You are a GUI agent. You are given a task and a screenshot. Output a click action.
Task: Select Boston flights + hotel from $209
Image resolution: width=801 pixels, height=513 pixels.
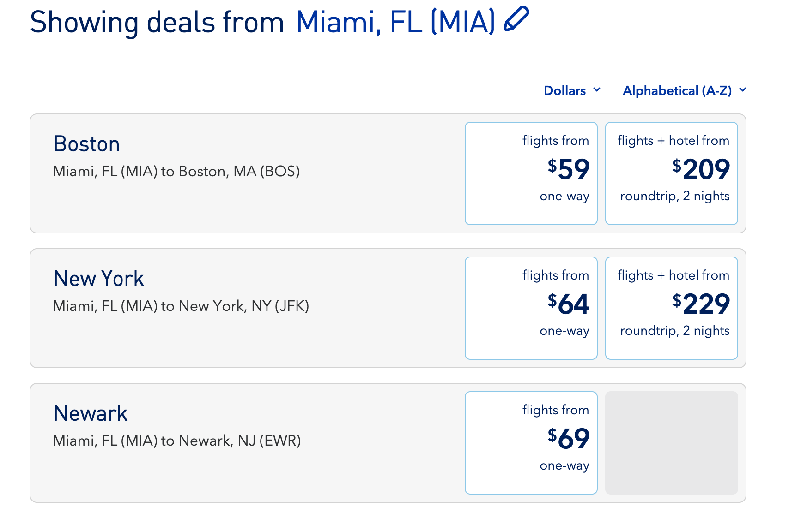[672, 173]
